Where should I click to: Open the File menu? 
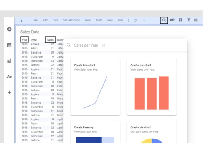36,20
